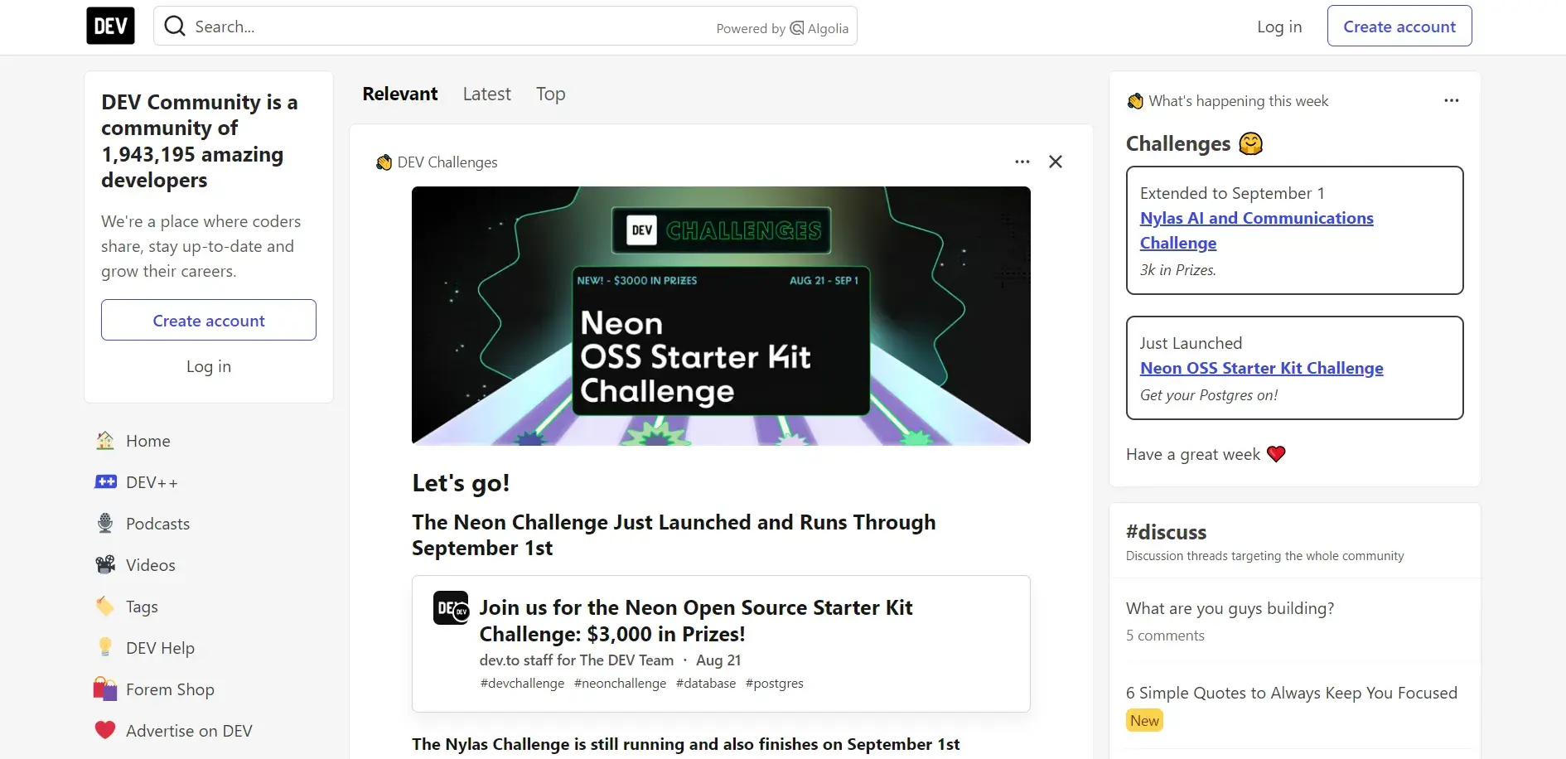
Task: Click the New badge on quotes post
Action: point(1144,720)
